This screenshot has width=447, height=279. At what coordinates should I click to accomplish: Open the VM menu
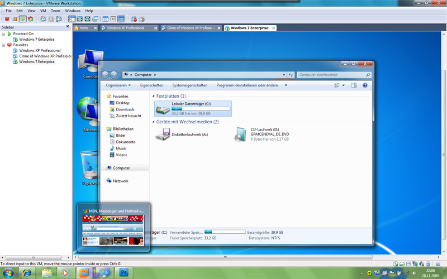tap(43, 11)
